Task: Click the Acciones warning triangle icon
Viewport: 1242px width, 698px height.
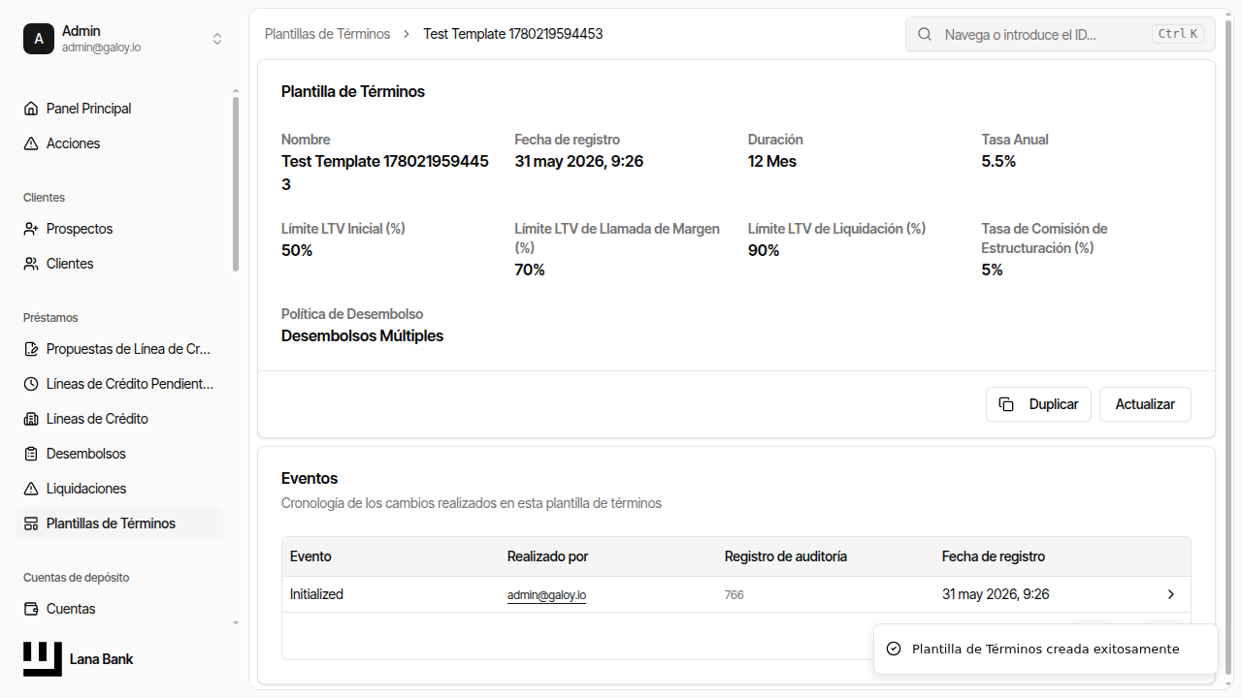Action: tap(31, 143)
